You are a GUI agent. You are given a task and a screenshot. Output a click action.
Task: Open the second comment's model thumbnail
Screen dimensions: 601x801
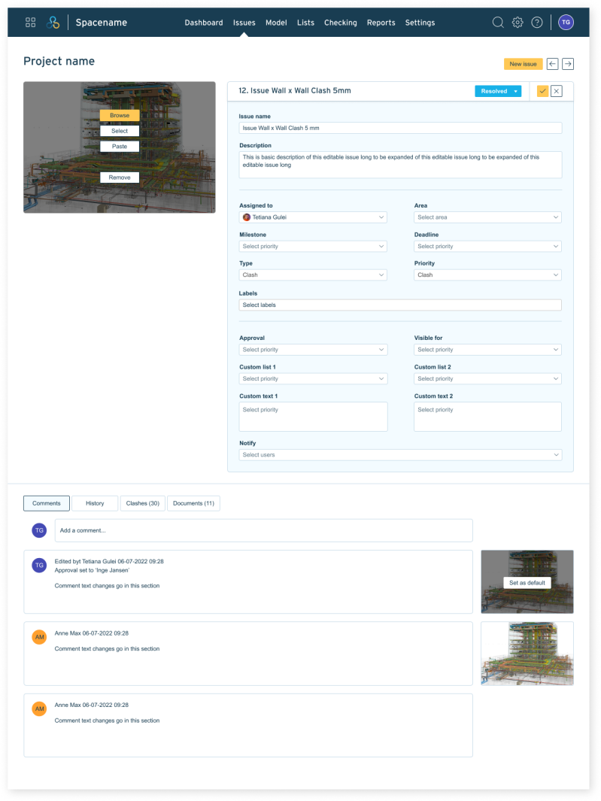(x=527, y=654)
